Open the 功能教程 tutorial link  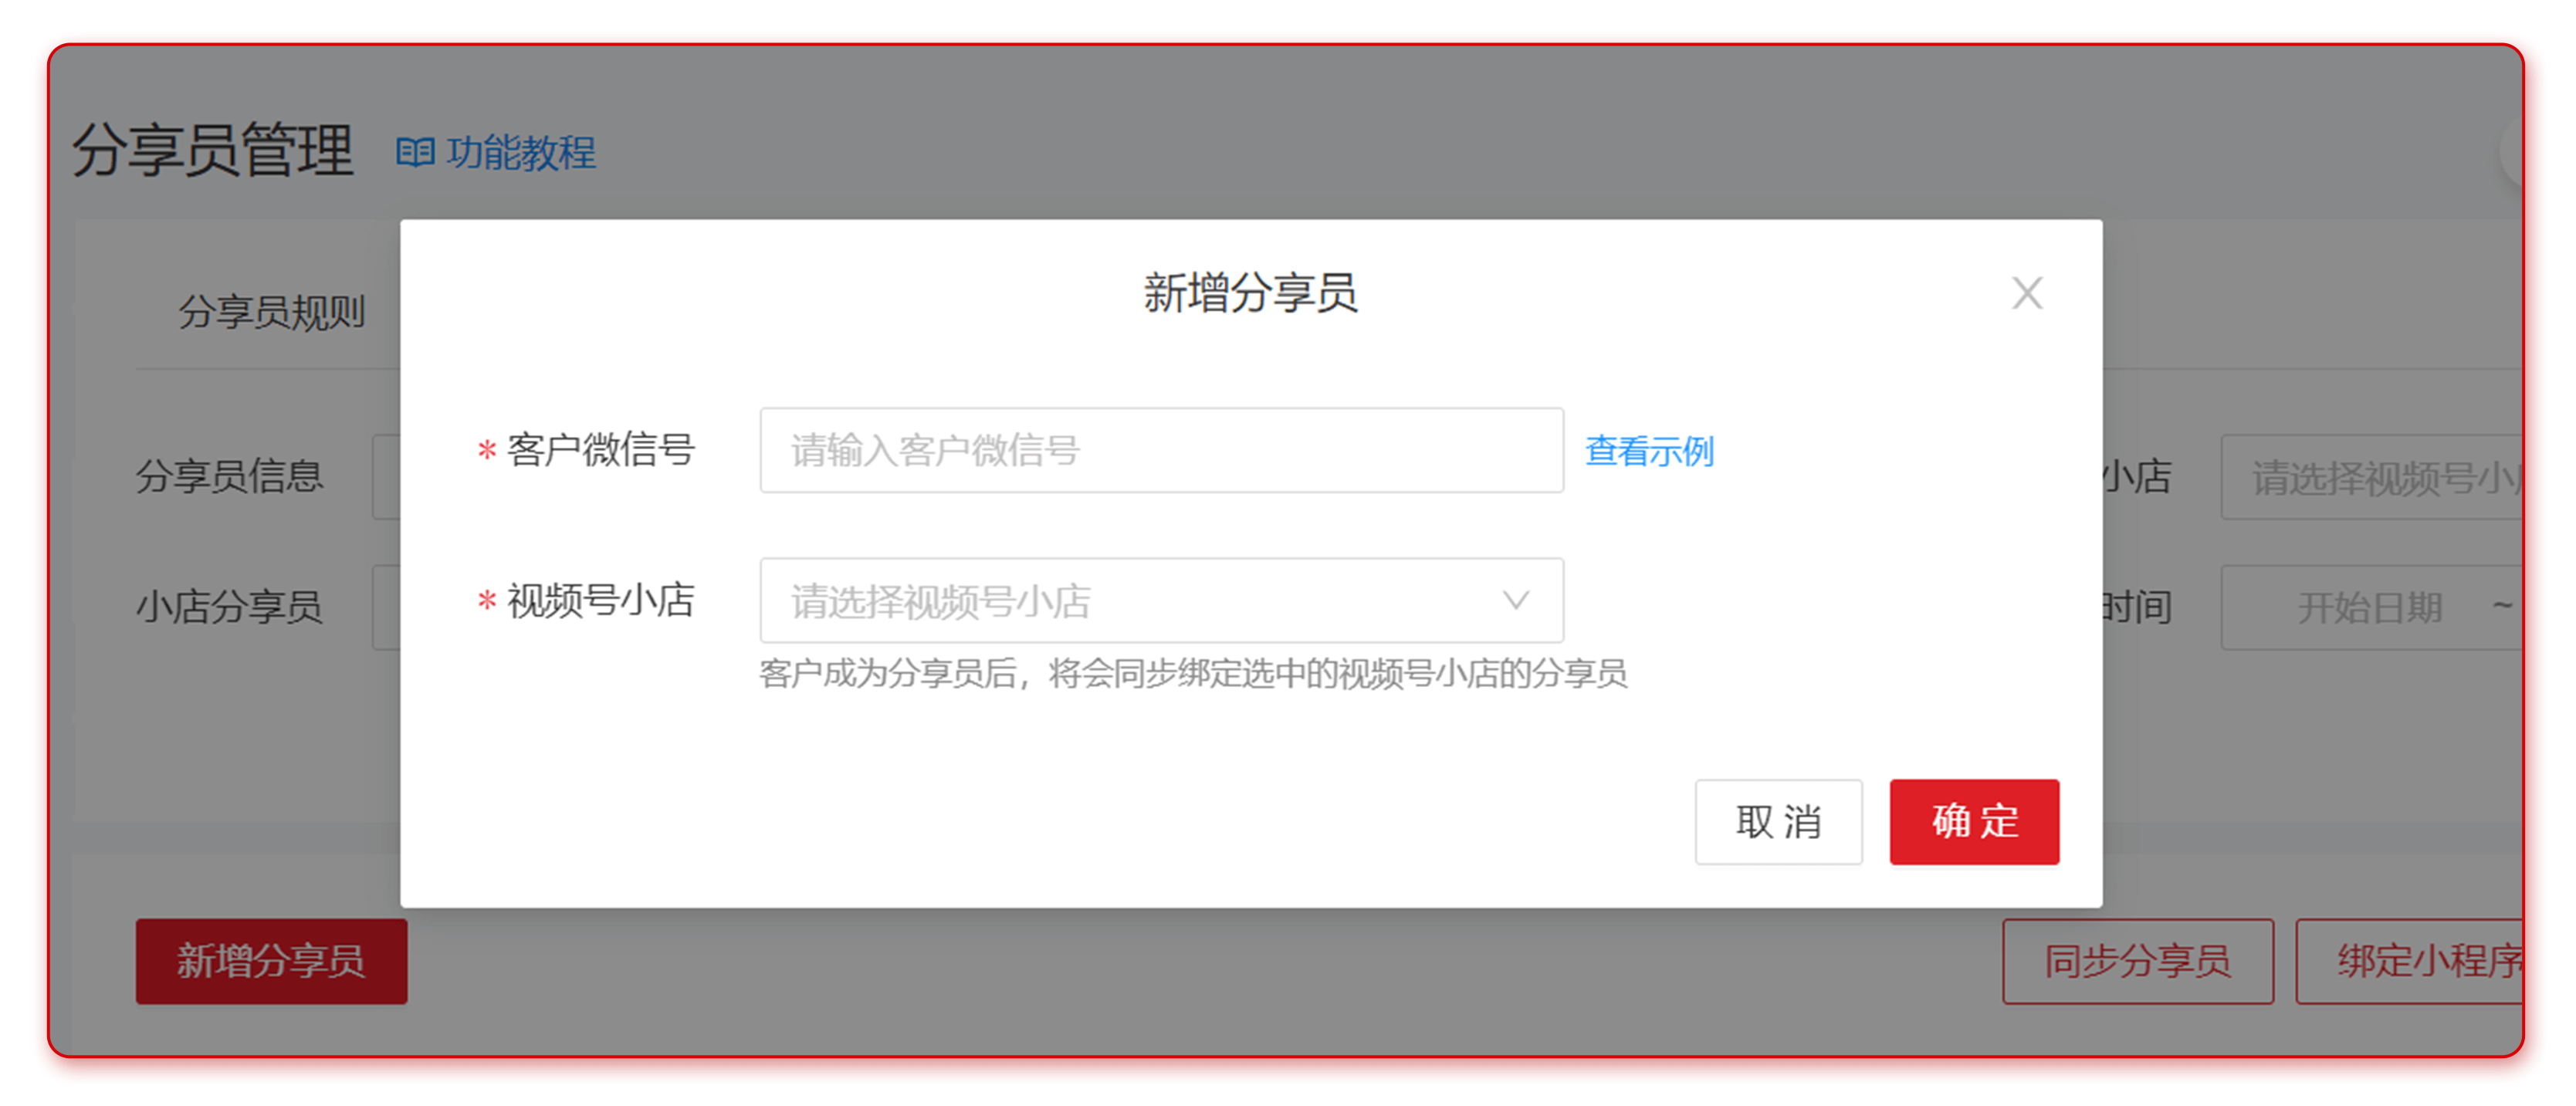click(x=520, y=153)
